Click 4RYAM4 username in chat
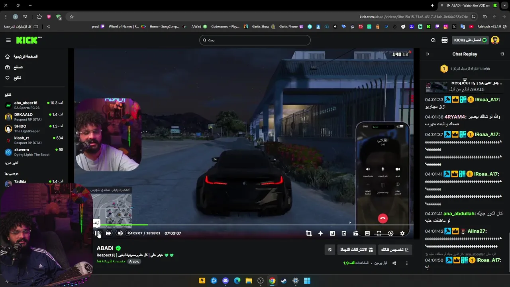The height and width of the screenshot is (287, 510). click(455, 117)
